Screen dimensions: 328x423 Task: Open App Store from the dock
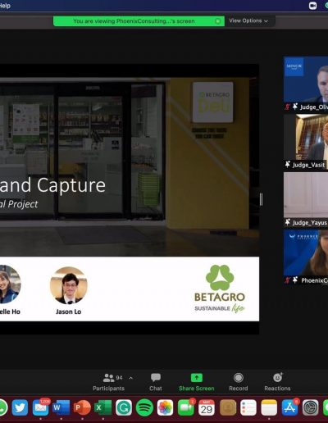pos(290,407)
